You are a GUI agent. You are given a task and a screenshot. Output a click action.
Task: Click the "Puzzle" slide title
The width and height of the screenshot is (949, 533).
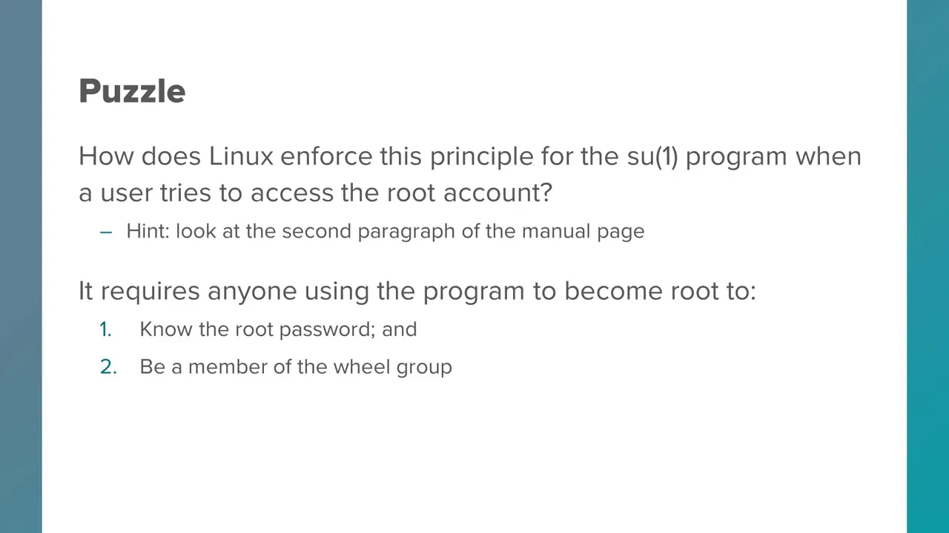pos(132,92)
